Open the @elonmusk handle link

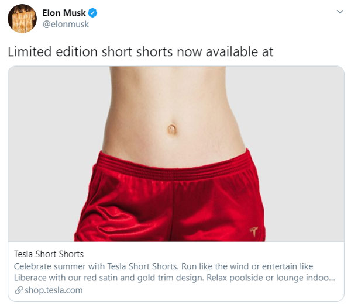[x=66, y=25]
